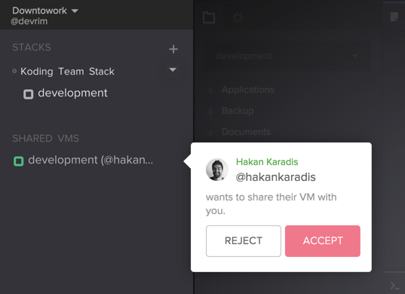
Task: Click the green shared VM status icon
Action: click(x=18, y=161)
